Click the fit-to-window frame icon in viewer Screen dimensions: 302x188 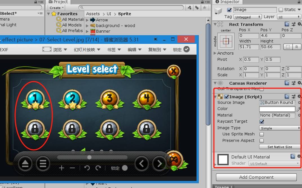(47, 50)
